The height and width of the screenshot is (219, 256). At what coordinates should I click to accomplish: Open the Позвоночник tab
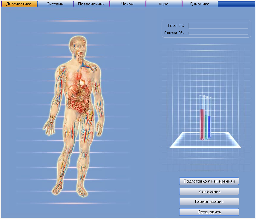tap(91, 4)
